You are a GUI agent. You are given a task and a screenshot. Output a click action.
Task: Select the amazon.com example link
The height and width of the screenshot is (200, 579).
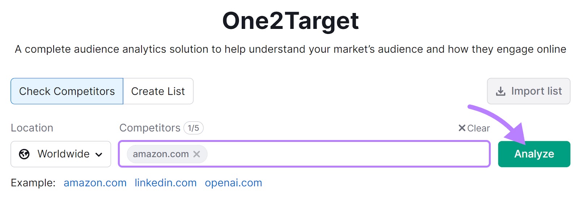click(x=95, y=183)
